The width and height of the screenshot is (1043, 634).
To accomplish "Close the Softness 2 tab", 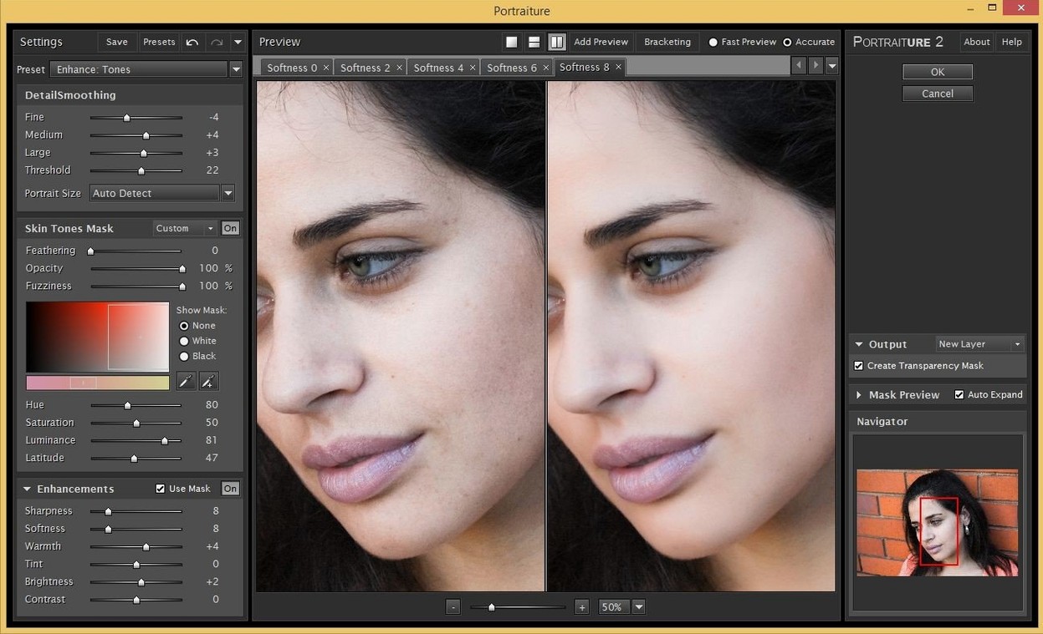I will click(399, 68).
